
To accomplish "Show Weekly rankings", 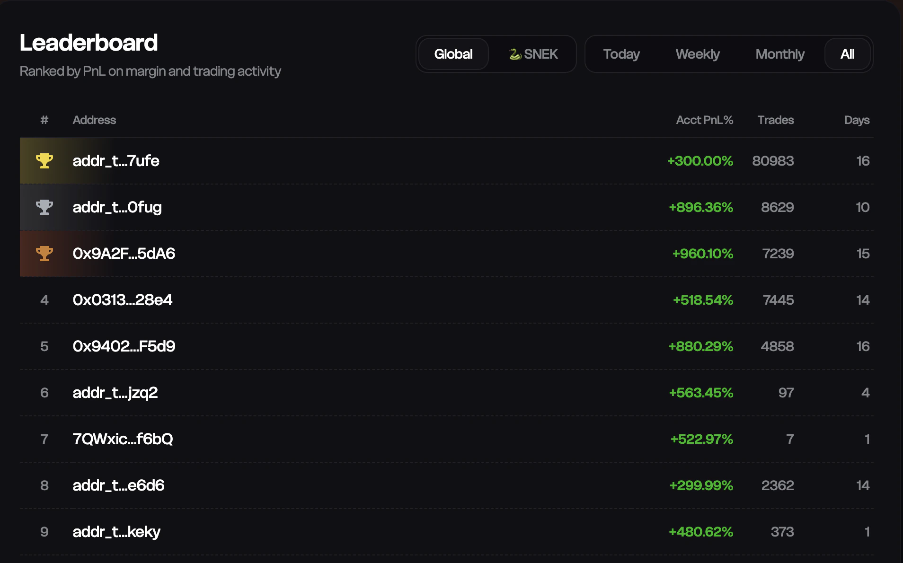I will [698, 54].
